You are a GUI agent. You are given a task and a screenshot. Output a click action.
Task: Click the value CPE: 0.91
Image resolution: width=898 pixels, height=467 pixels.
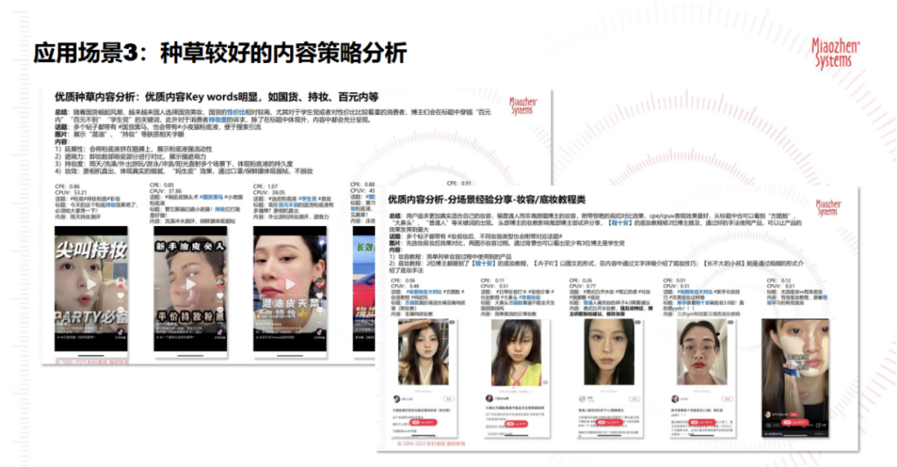459,183
